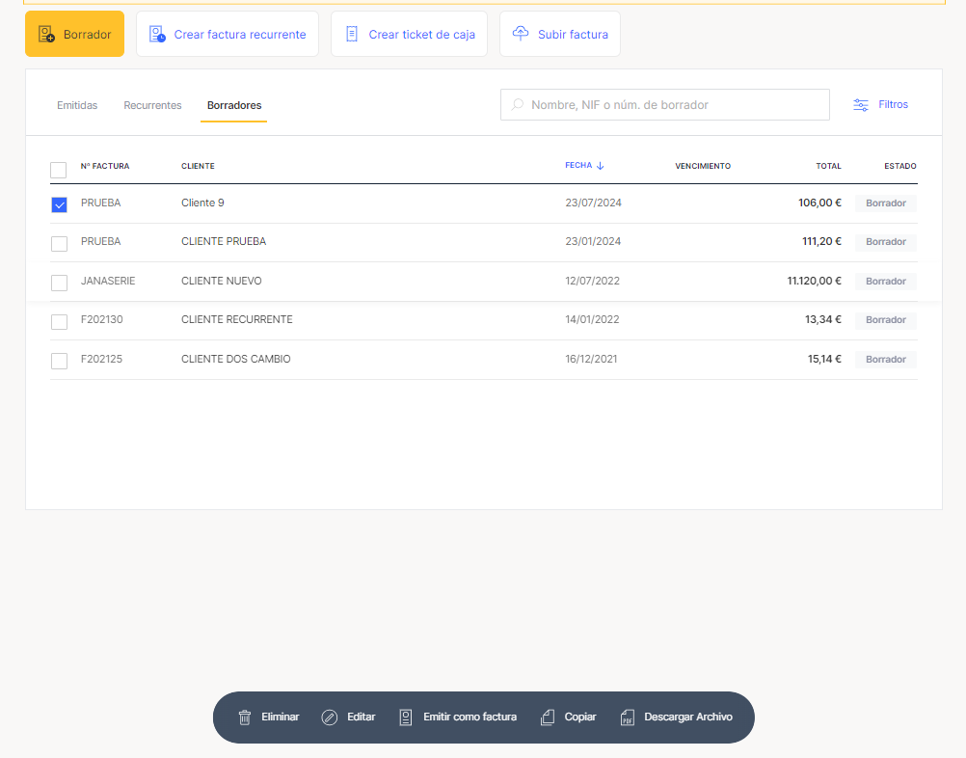966x758 pixels.
Task: Tick the select-all checkbox in table header
Action: pyautogui.click(x=59, y=170)
